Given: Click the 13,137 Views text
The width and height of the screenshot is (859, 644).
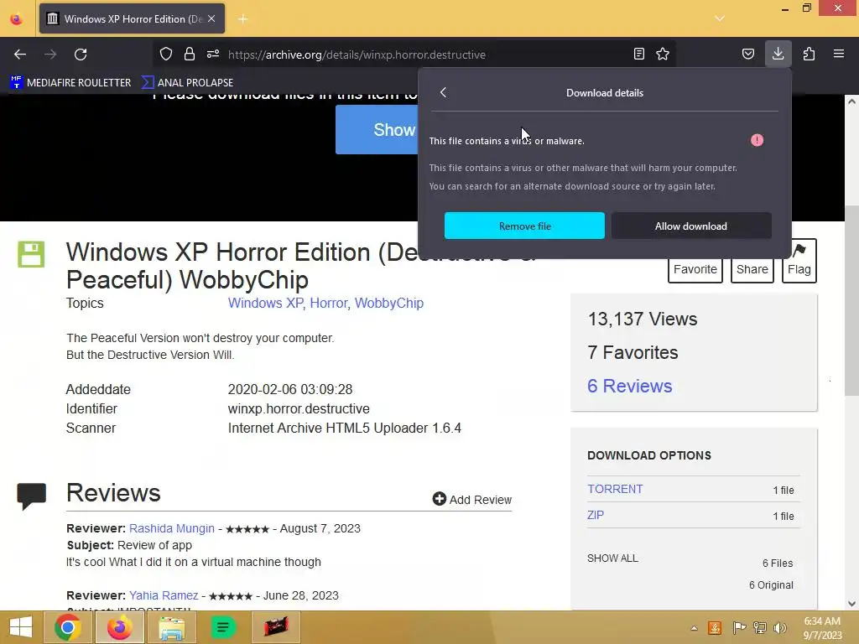Looking at the screenshot, I should (x=642, y=319).
